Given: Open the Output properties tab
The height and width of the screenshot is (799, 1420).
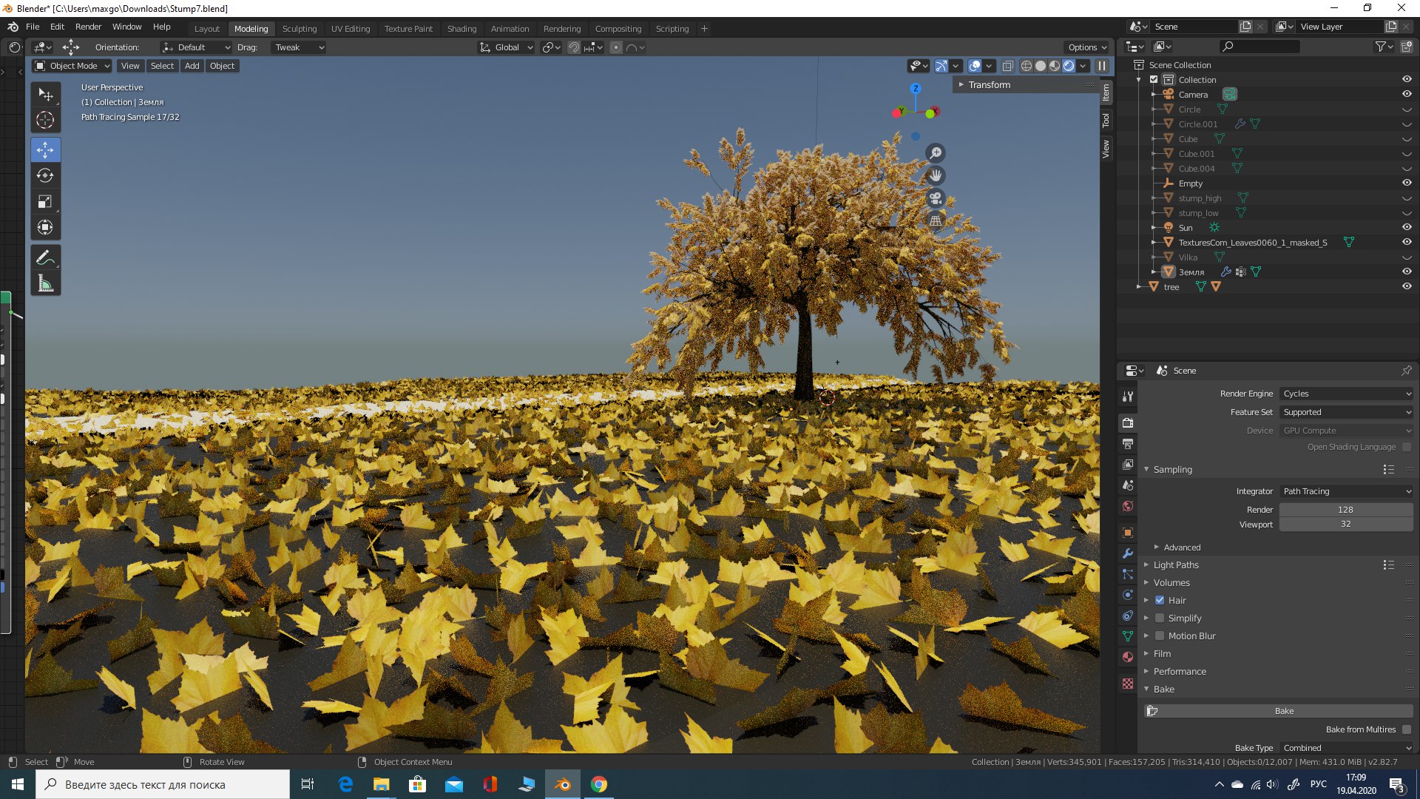Looking at the screenshot, I should [1128, 444].
